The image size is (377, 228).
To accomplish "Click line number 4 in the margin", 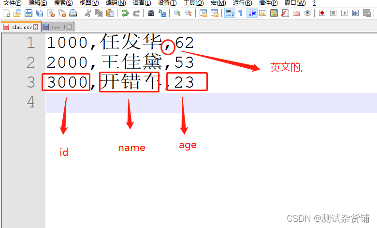I will 31,102.
